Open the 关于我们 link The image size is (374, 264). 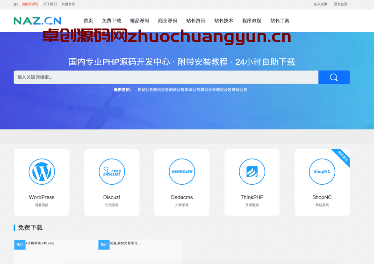tap(50, 4)
